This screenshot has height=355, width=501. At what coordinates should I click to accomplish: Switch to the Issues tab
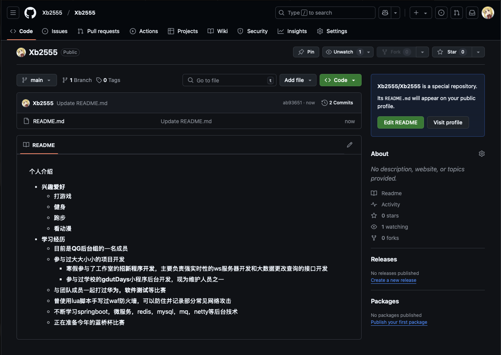pyautogui.click(x=55, y=31)
